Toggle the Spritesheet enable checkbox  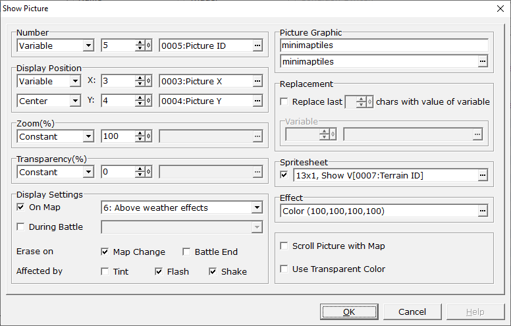[x=284, y=175]
